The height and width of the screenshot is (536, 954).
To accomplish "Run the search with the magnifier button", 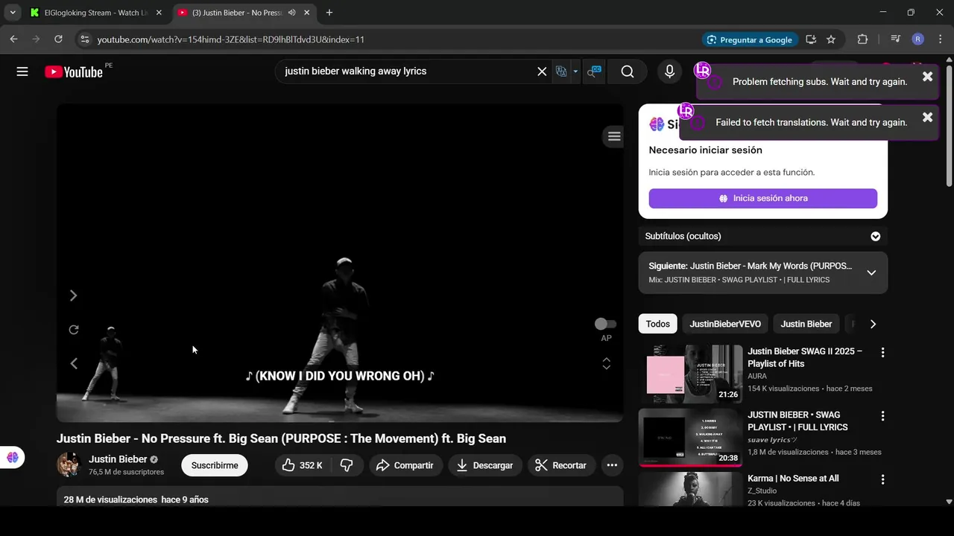I will pyautogui.click(x=628, y=71).
